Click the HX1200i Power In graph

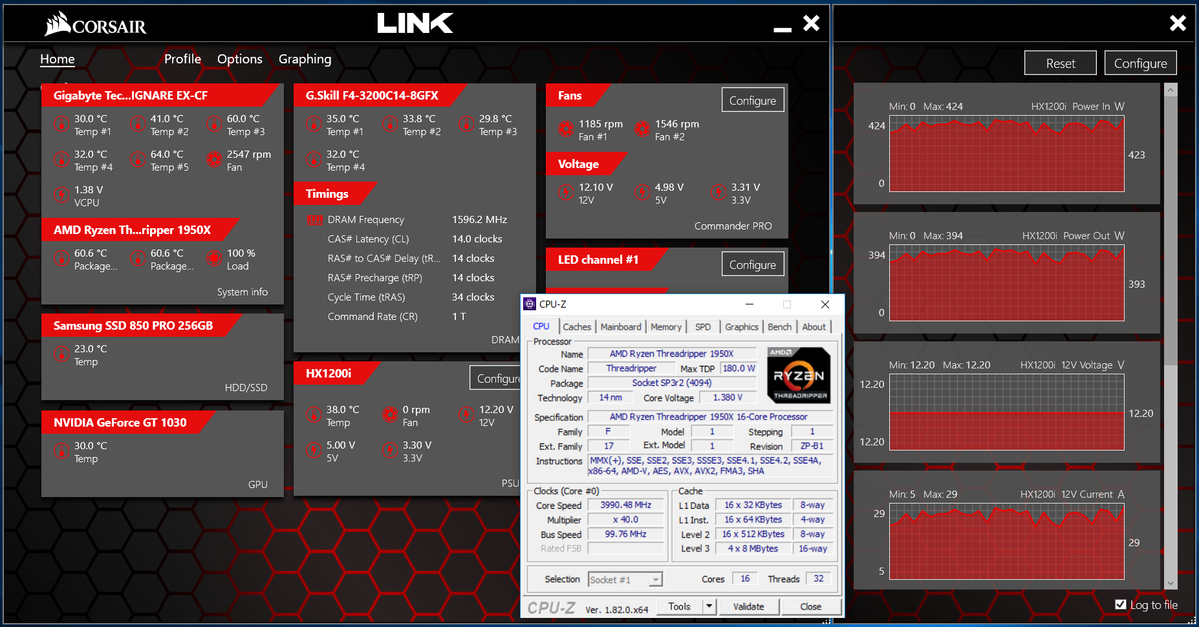[x=1007, y=154]
